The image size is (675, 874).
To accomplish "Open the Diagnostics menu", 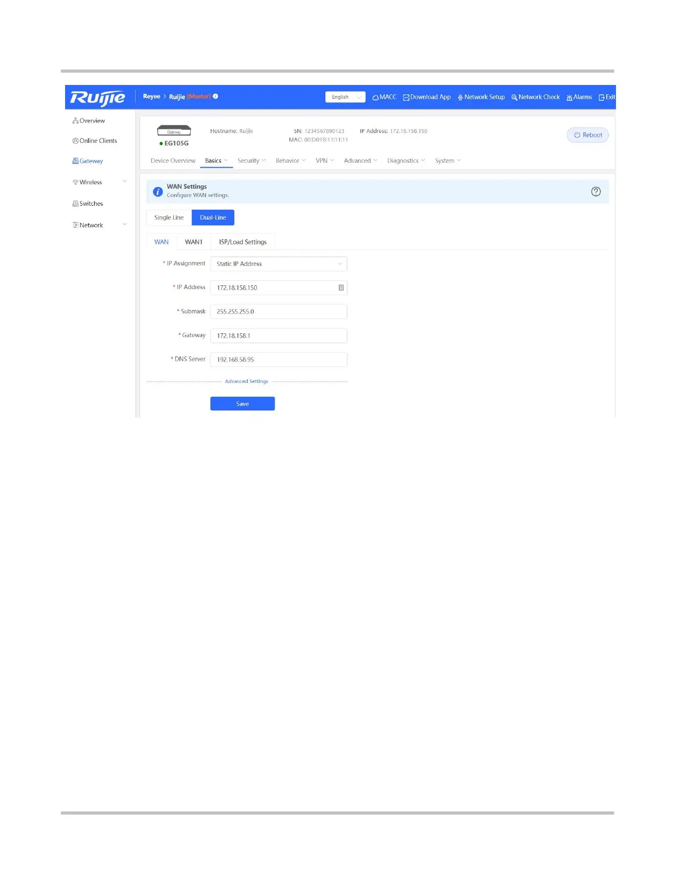I will coord(406,161).
